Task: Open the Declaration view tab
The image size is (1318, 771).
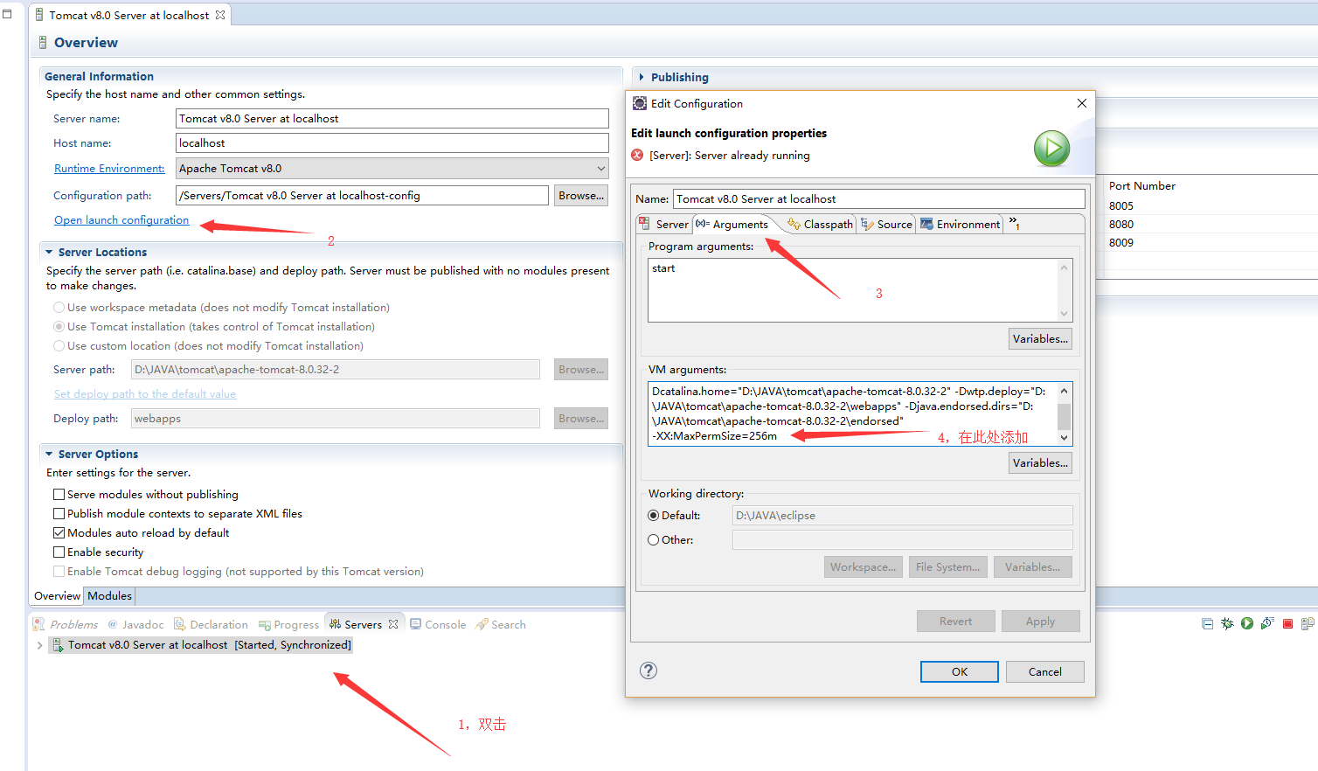Action: coord(211,624)
